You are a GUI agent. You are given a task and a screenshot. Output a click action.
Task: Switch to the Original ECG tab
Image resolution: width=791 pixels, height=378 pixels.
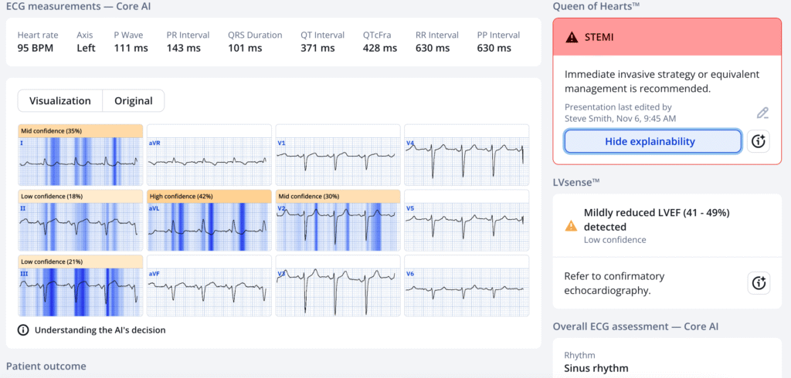click(134, 101)
